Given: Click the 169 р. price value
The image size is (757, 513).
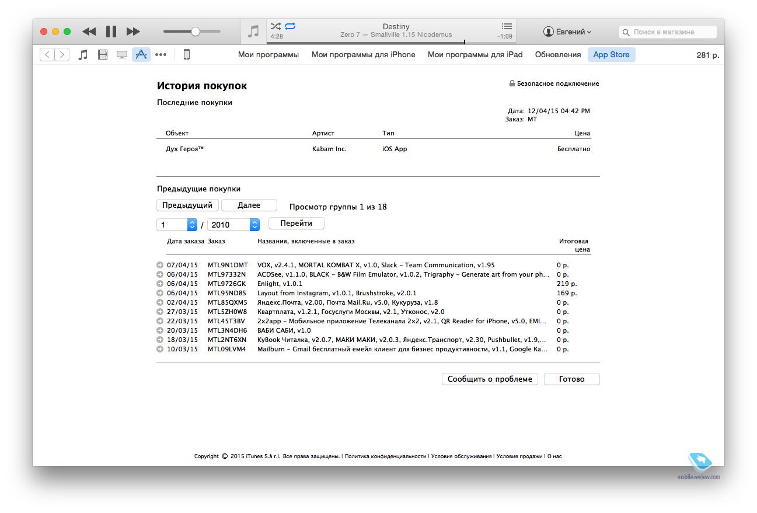Looking at the screenshot, I should point(567,293).
